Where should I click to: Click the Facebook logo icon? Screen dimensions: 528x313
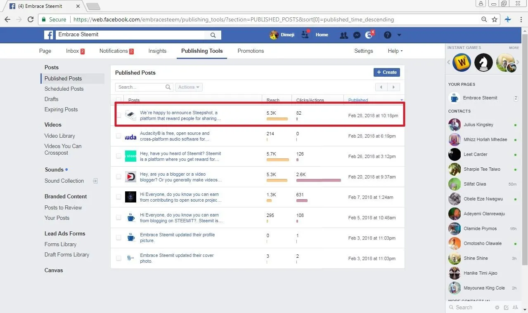(x=49, y=35)
